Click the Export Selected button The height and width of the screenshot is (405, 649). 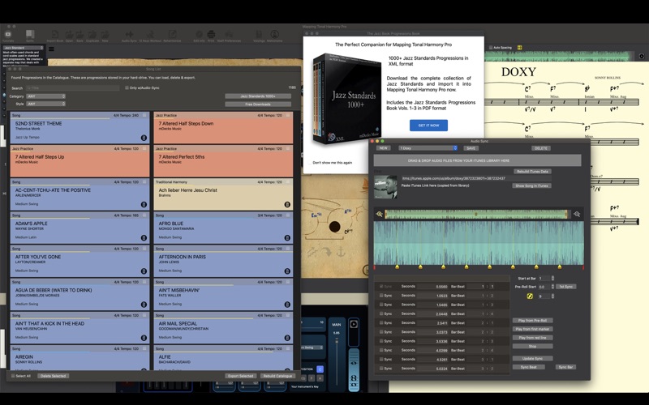click(x=240, y=376)
